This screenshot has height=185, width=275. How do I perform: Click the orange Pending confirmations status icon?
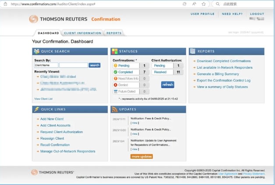tap(116, 66)
